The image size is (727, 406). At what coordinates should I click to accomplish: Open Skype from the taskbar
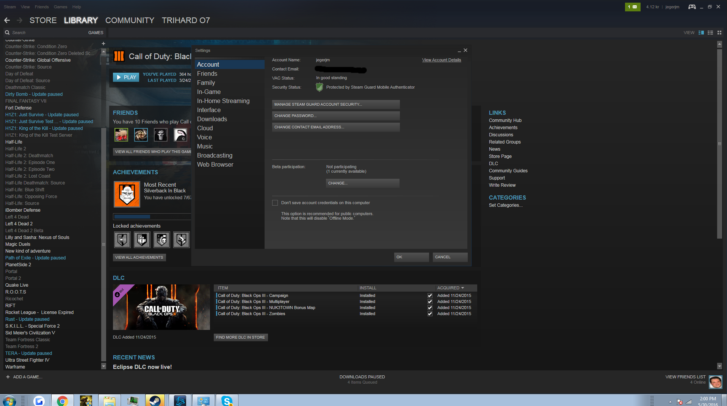coord(227,401)
